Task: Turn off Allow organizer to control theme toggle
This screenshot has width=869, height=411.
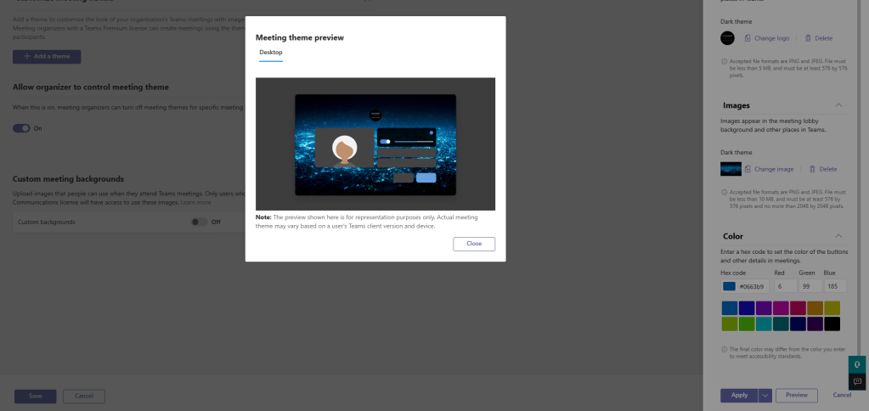Action: click(21, 128)
